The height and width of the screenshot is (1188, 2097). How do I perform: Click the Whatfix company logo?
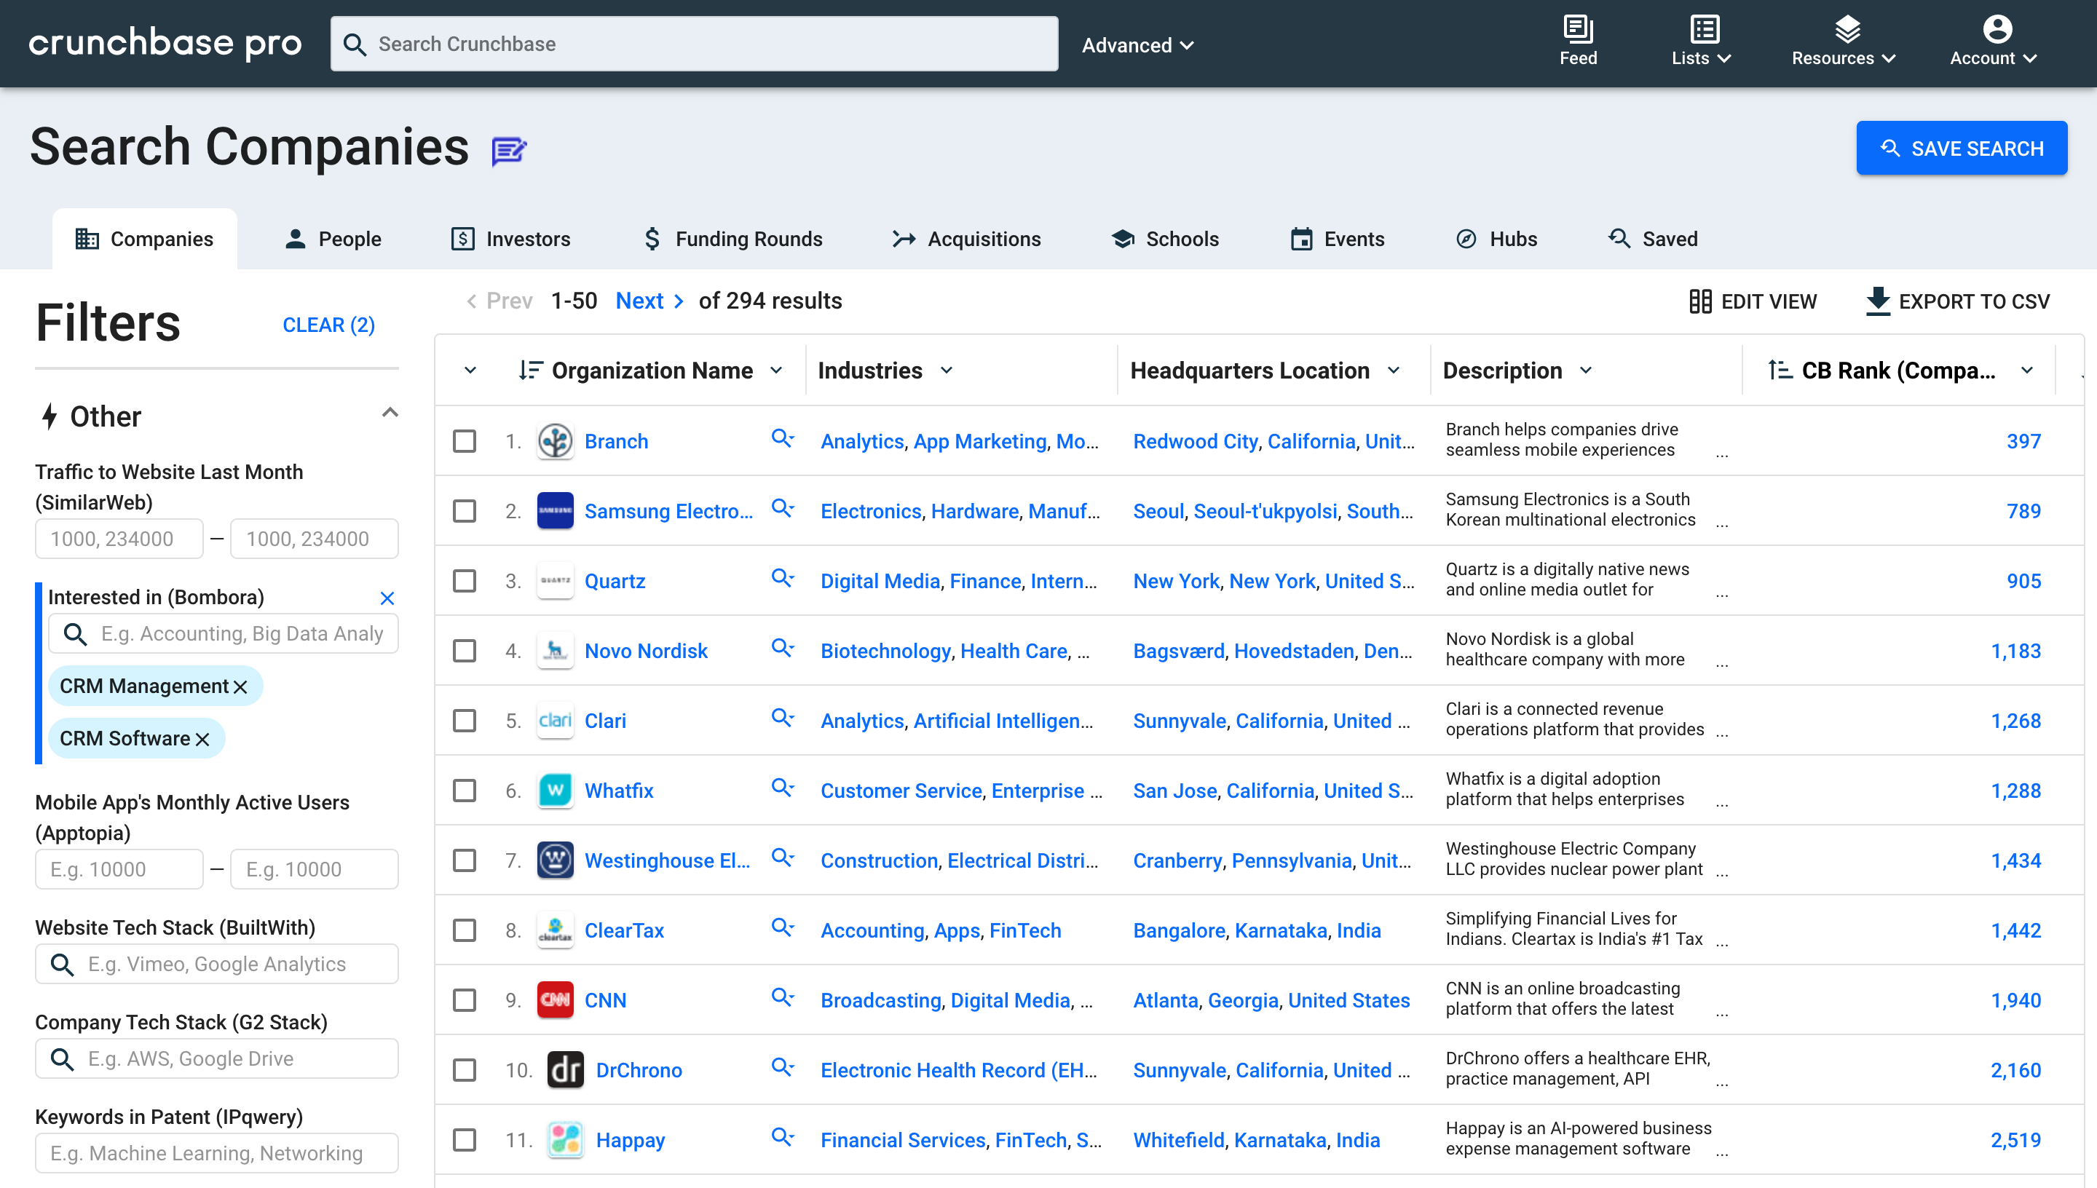click(x=556, y=790)
